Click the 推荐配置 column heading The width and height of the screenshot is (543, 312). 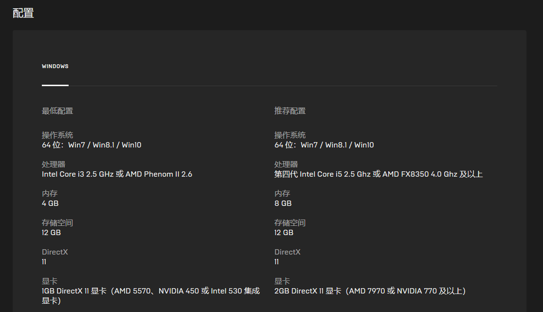coord(290,111)
